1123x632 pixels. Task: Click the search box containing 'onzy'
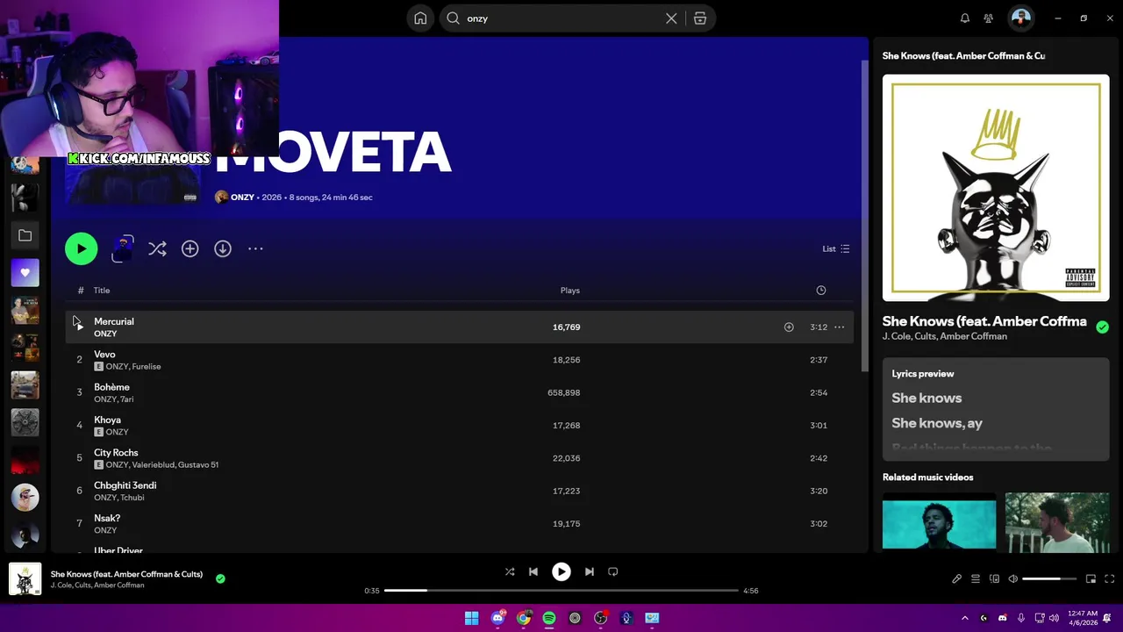(561, 18)
